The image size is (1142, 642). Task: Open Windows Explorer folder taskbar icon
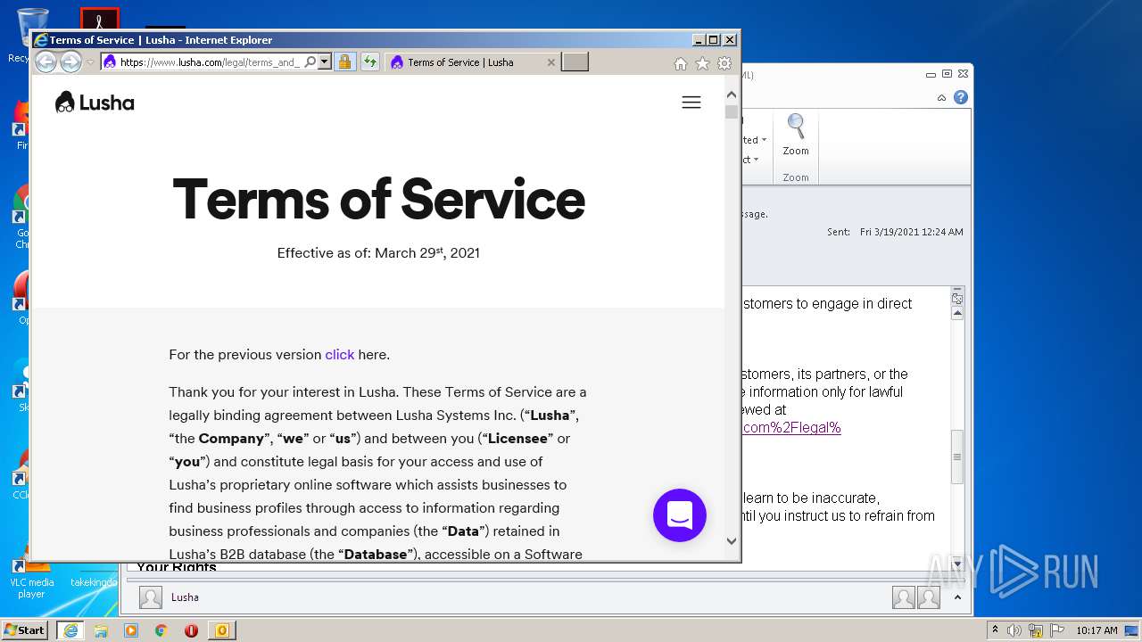[101, 630]
